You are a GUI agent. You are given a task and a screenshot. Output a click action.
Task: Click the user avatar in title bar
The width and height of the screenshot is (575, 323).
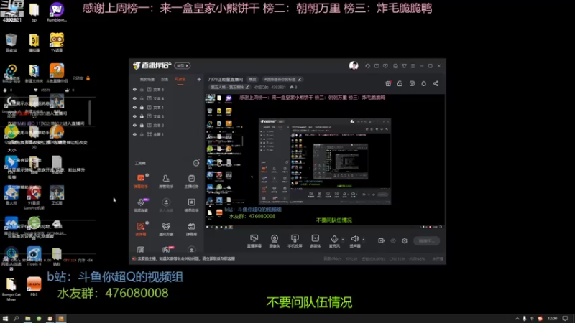[x=354, y=65]
